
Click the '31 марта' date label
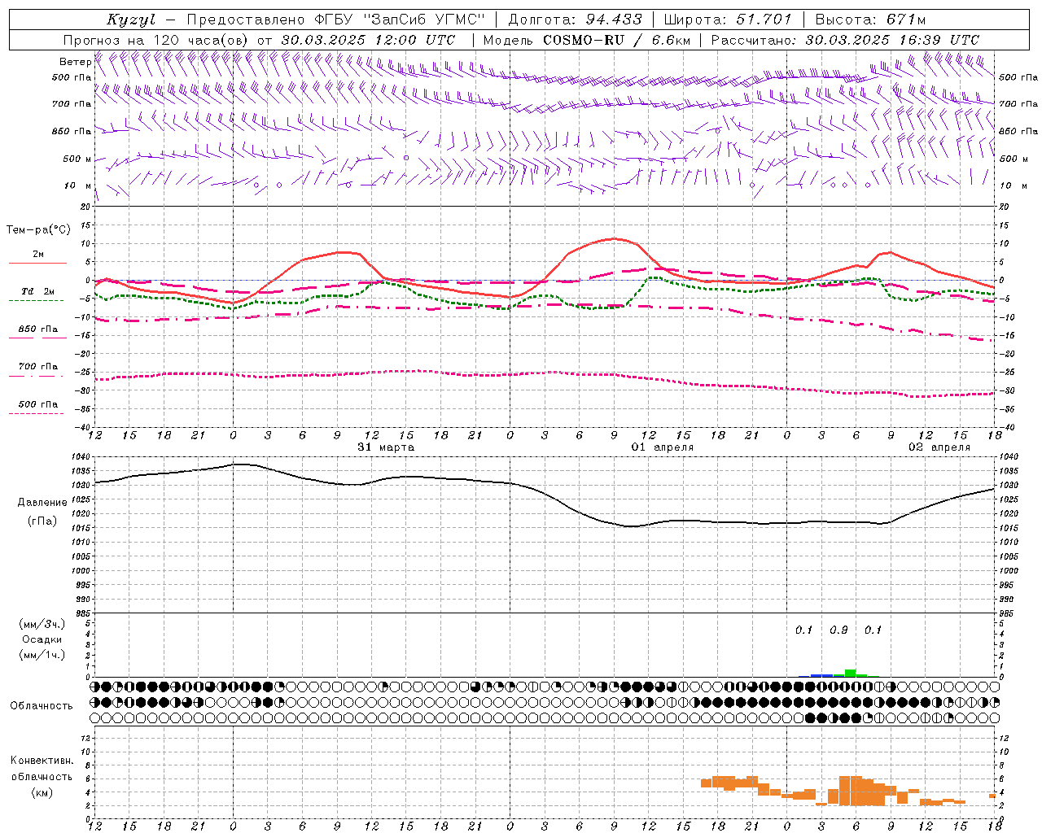tap(386, 447)
